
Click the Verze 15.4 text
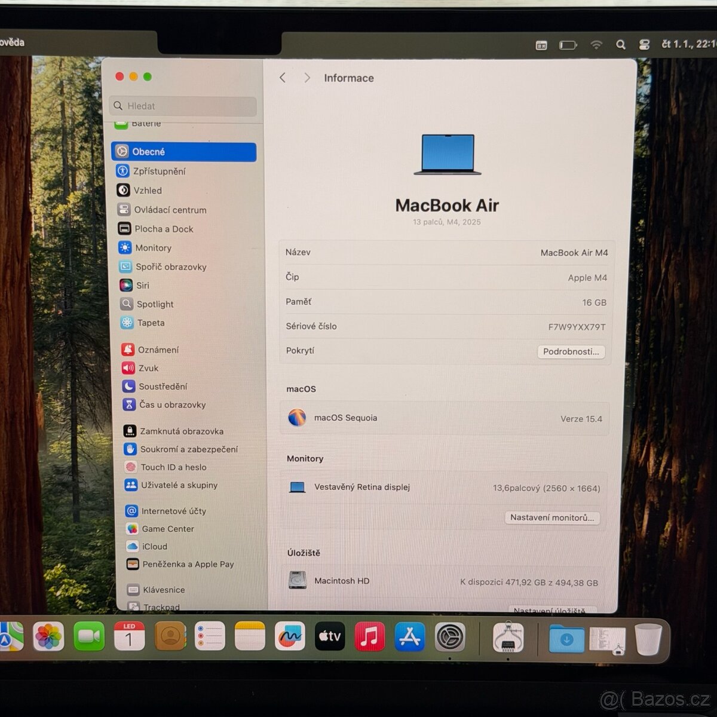coord(581,419)
